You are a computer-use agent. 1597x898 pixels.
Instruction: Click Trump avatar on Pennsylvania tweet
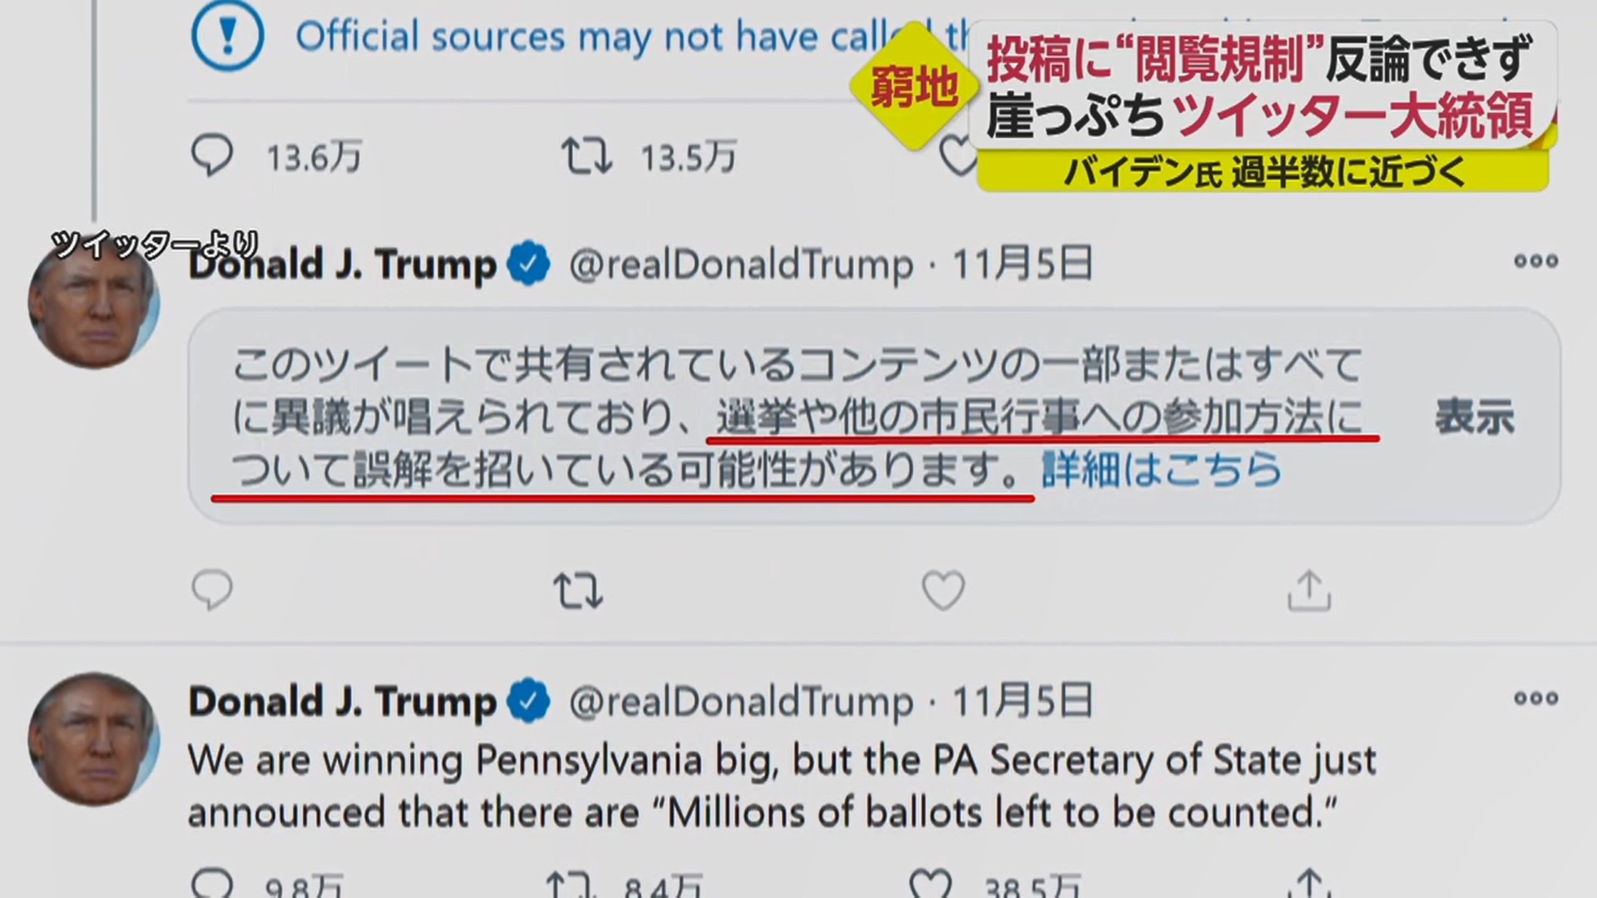93,738
